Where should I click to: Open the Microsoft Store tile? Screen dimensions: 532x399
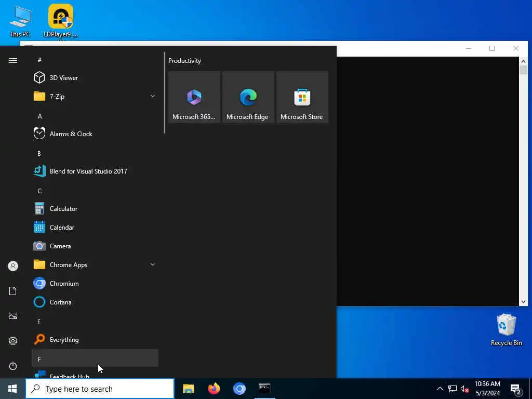pos(302,97)
